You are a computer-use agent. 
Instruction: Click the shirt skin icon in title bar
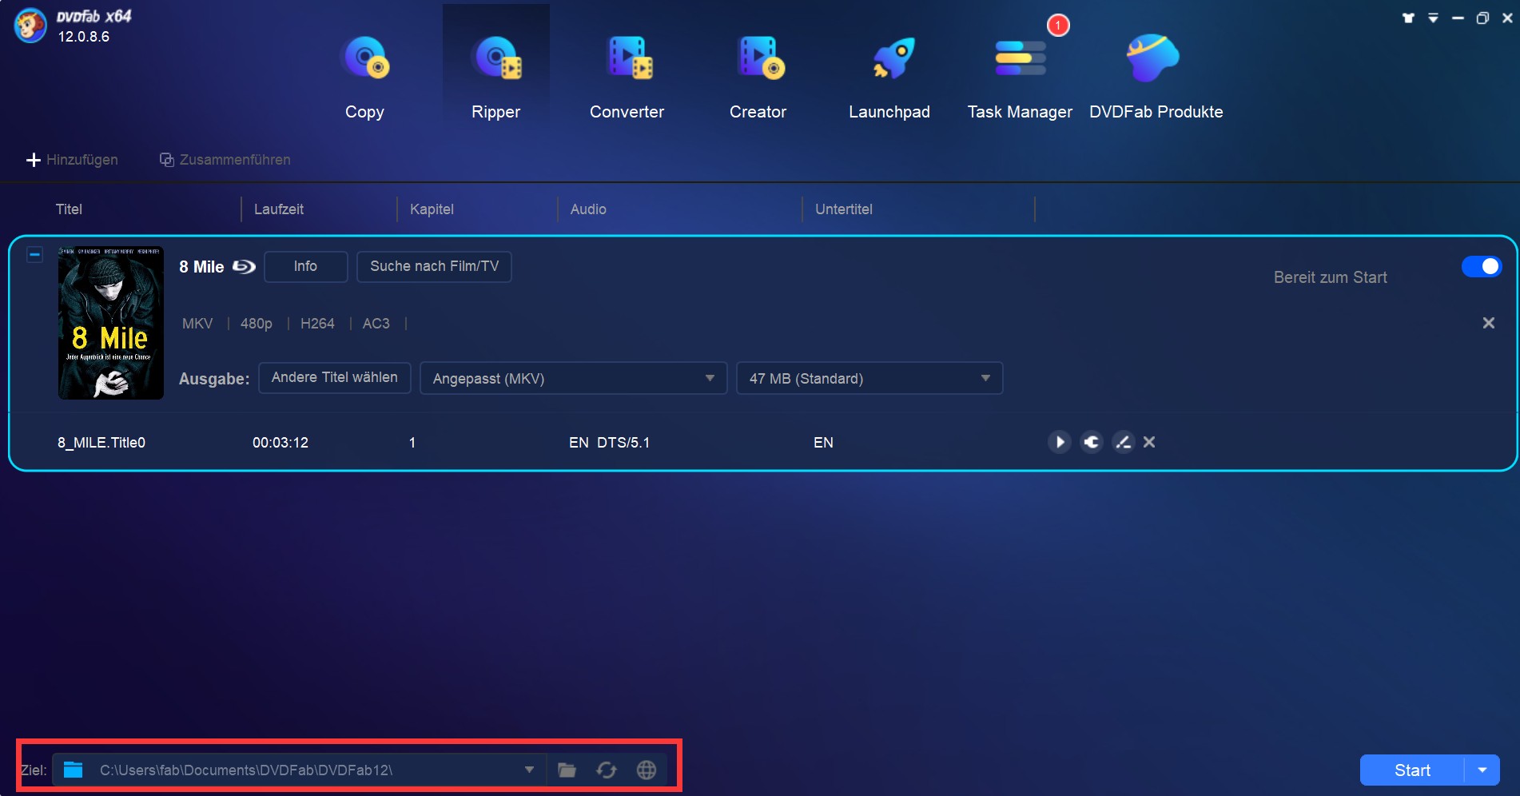point(1408,18)
